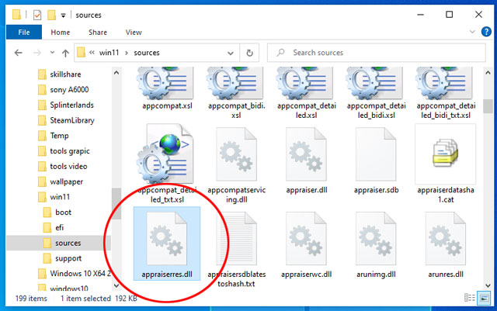The image size is (497, 311).
Task: Select SteamLibrary folder in navigation pane
Action: click(72, 120)
